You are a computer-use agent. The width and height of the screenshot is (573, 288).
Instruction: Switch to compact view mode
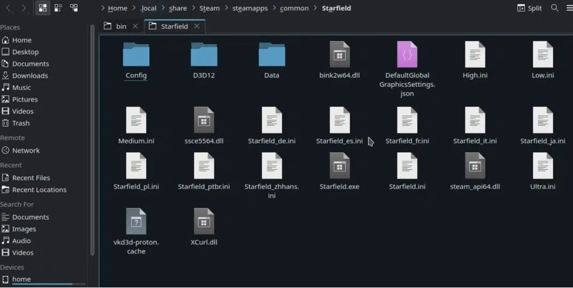(58, 7)
